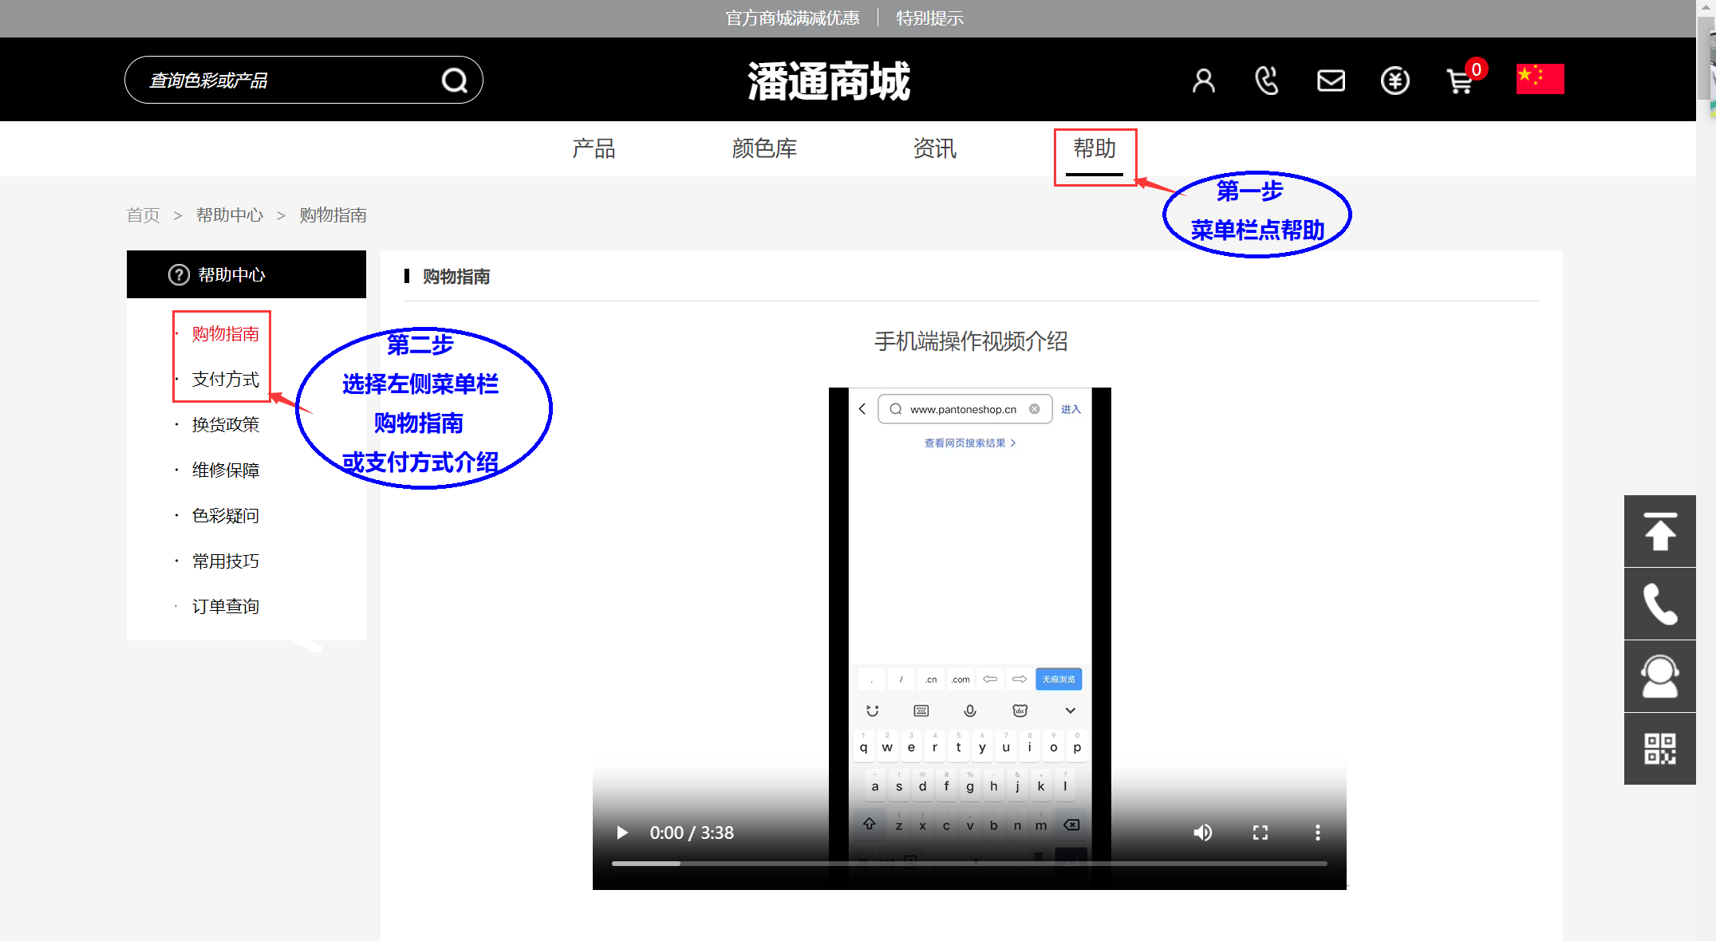Select 维修保障 in sidebar
This screenshot has width=1716, height=941.
pyautogui.click(x=226, y=470)
